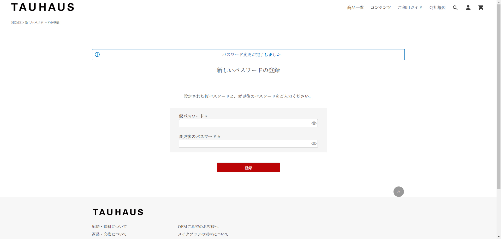
Task: Open the shopping cart icon
Action: tap(481, 8)
